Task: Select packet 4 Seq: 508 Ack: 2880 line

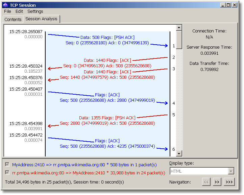Action: [x=107, y=100]
